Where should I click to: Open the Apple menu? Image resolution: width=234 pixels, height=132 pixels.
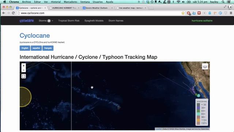(5, 2)
